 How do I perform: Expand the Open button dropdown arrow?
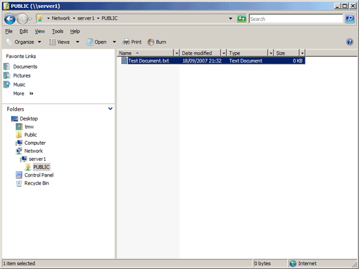pos(114,42)
